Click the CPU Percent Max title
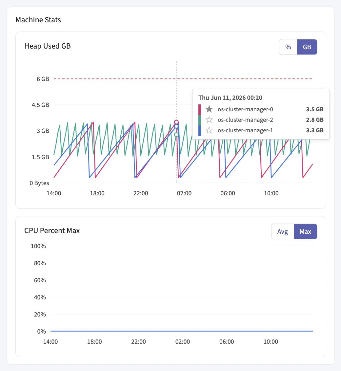 52,230
